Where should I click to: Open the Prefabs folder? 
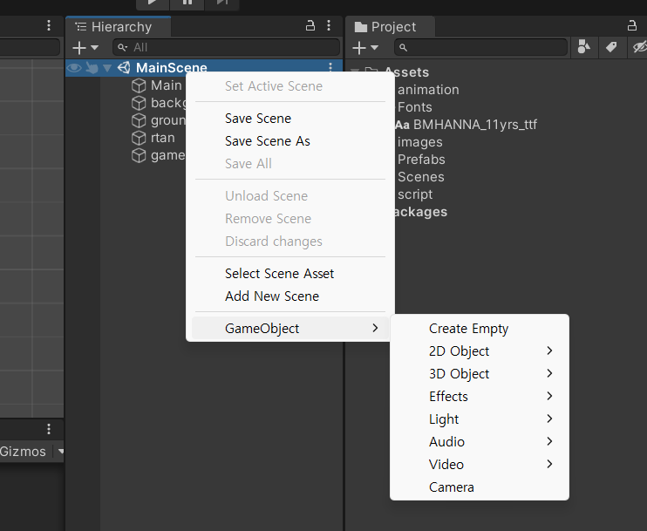(421, 160)
